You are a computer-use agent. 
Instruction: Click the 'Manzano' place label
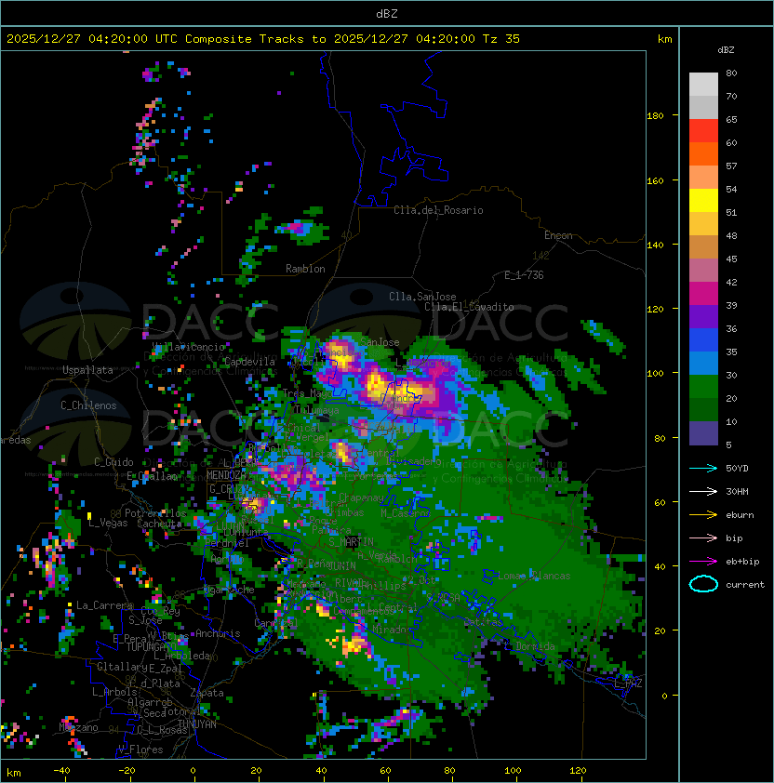pos(78,727)
